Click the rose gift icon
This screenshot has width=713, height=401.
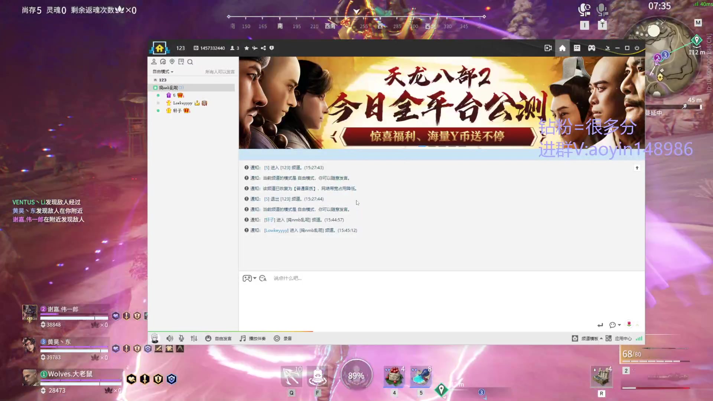pyautogui.click(x=629, y=324)
